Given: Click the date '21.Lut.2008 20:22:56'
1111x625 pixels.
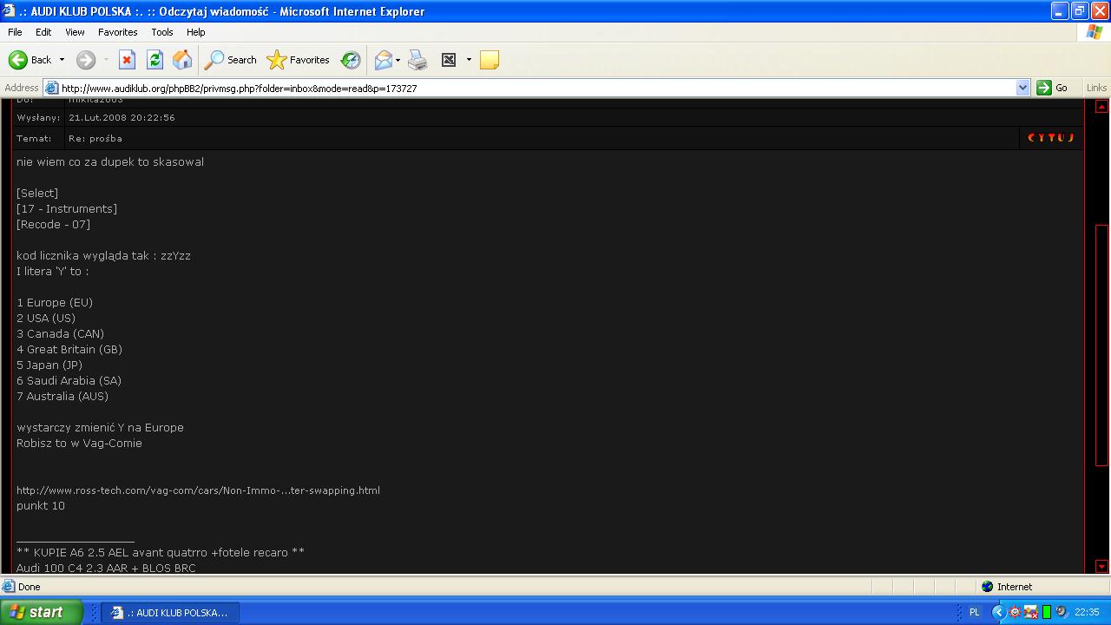Looking at the screenshot, I should coord(122,117).
